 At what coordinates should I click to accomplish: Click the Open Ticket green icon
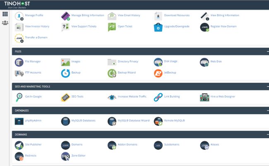112,27
